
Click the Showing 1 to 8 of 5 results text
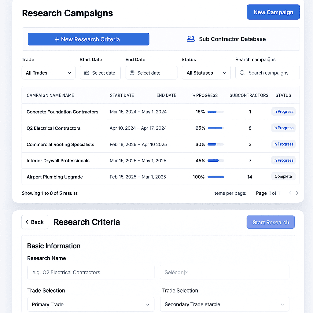50,193
